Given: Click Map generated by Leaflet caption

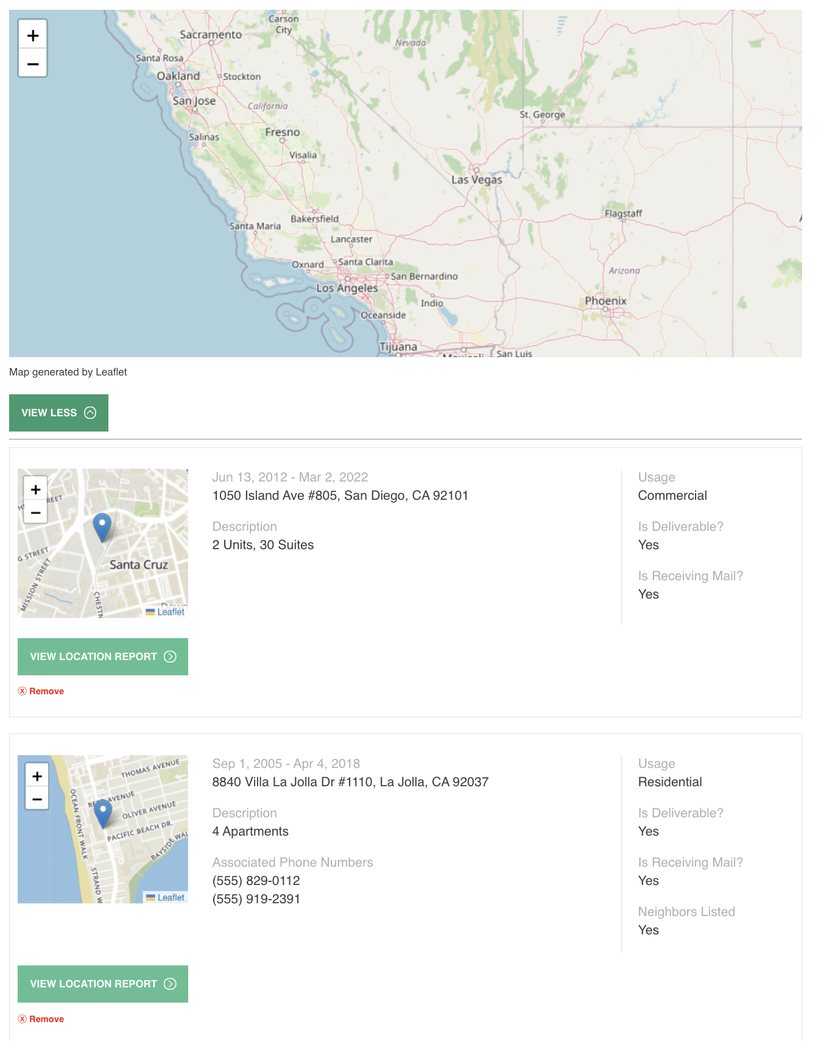Looking at the screenshot, I should [x=68, y=372].
